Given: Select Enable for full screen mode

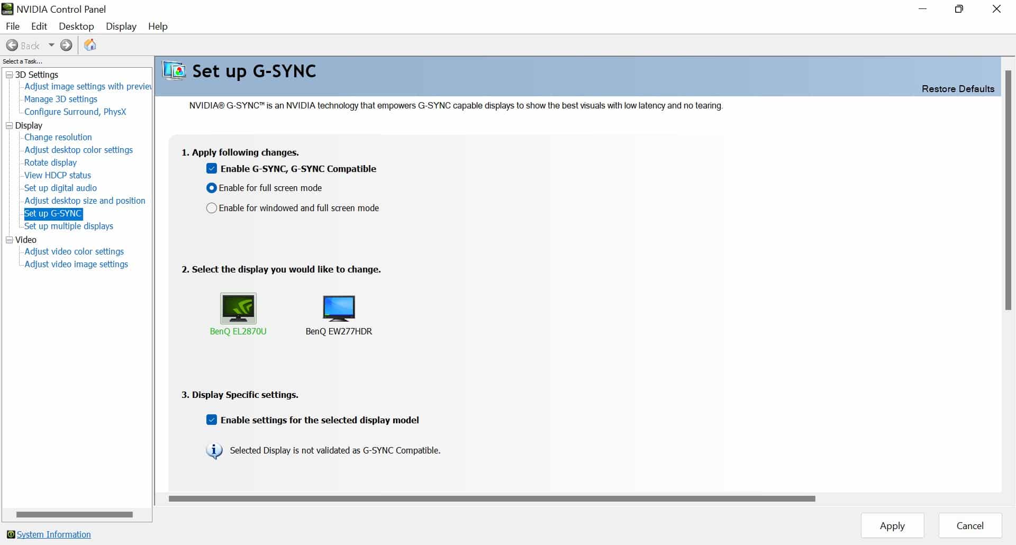Looking at the screenshot, I should tap(211, 188).
